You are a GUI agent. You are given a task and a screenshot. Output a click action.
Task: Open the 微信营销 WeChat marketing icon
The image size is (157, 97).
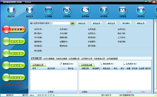pos(85,10)
